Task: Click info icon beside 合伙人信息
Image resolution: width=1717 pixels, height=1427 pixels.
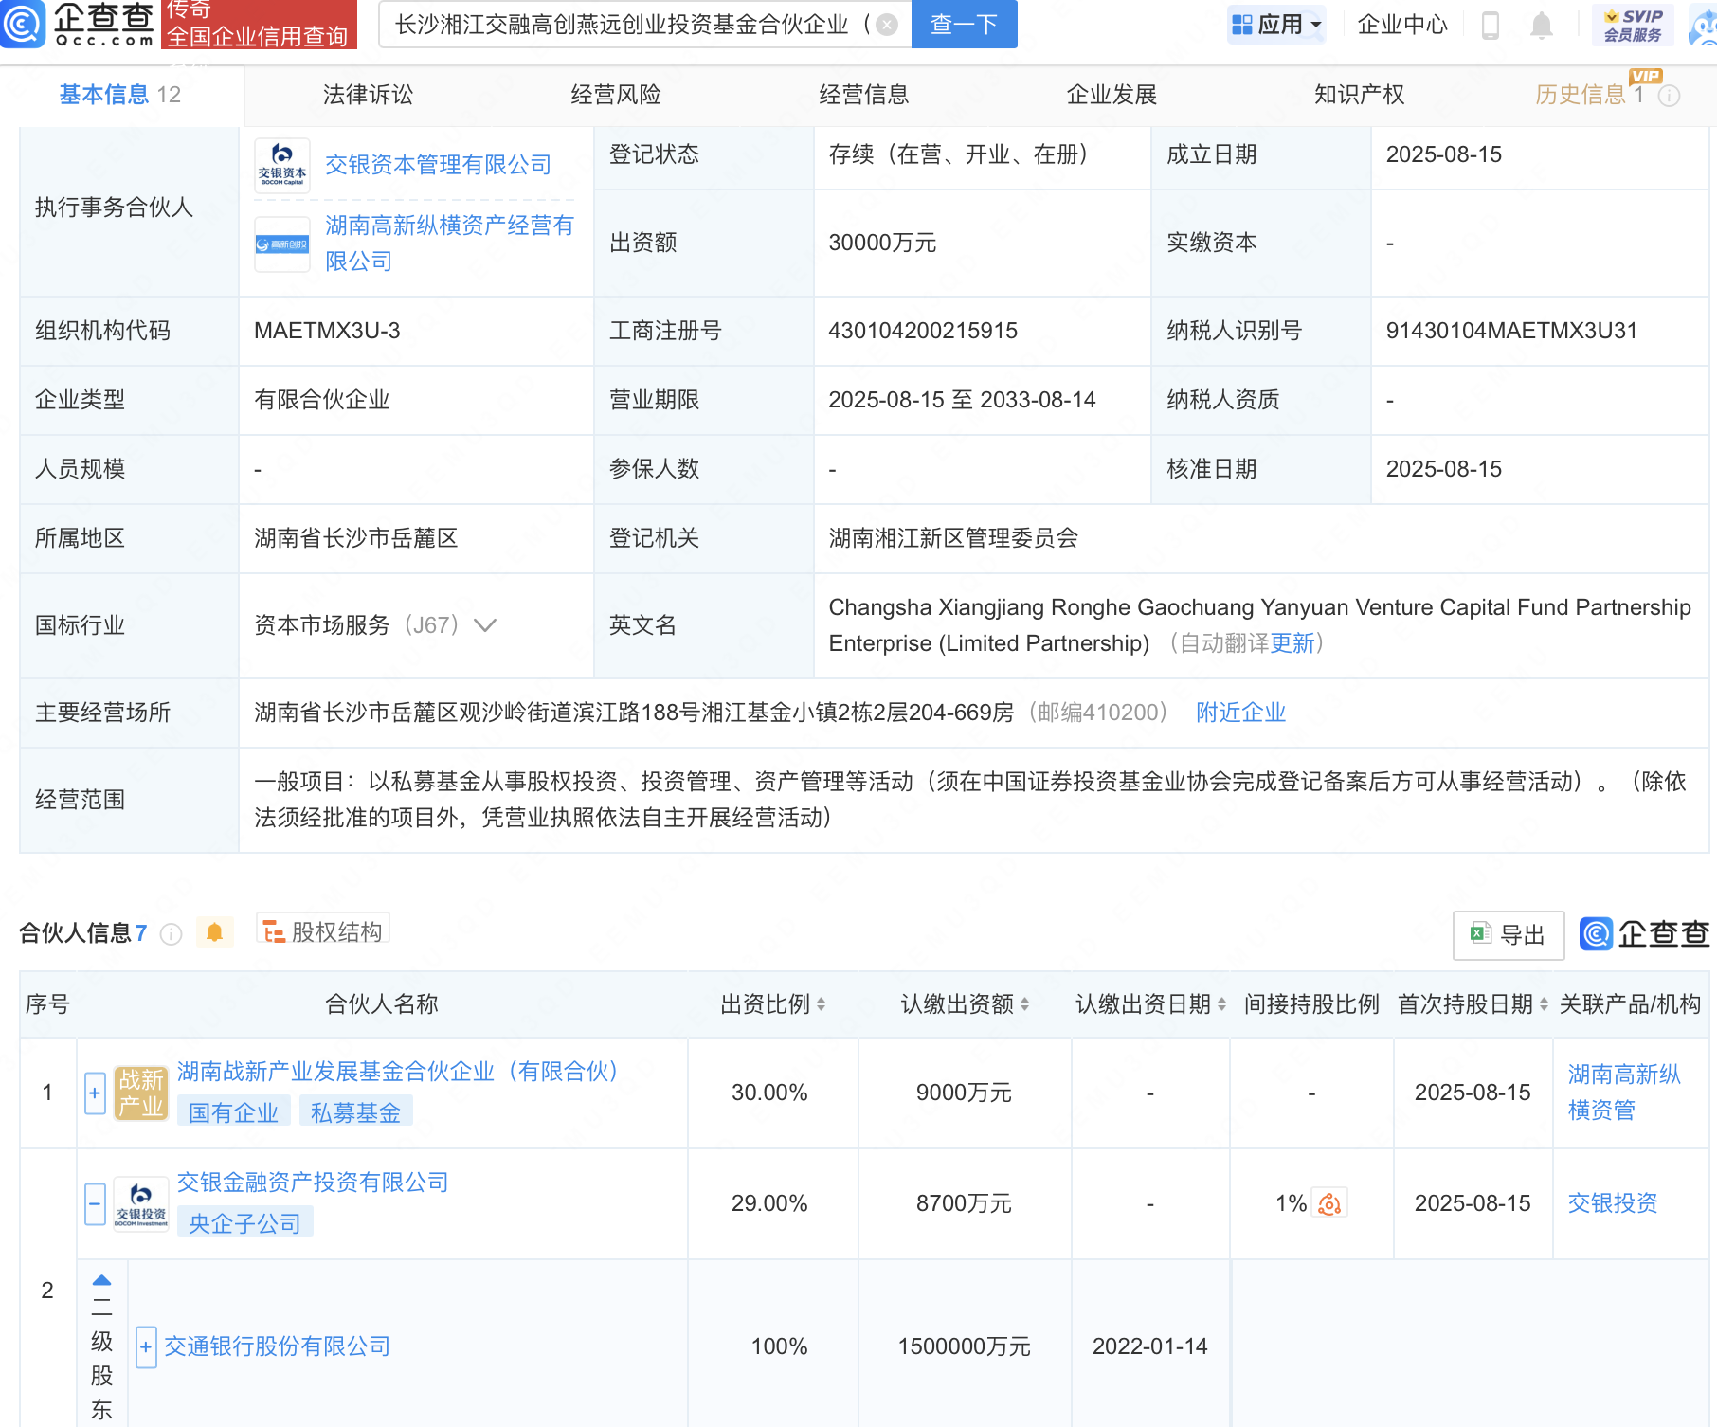Action: (171, 934)
